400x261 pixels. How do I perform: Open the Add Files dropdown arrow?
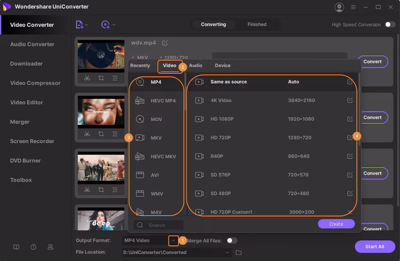tap(87, 25)
